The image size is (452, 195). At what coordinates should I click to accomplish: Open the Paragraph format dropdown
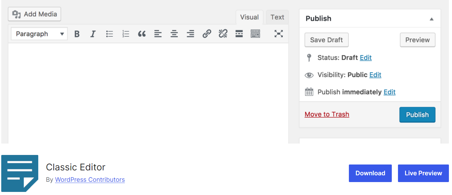[x=39, y=34]
